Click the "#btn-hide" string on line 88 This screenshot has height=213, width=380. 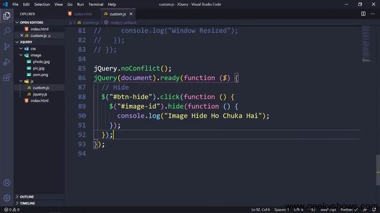point(131,97)
